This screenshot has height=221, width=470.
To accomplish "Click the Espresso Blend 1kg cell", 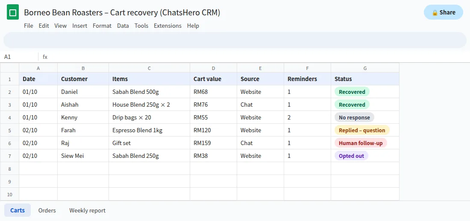I will [x=149, y=130].
